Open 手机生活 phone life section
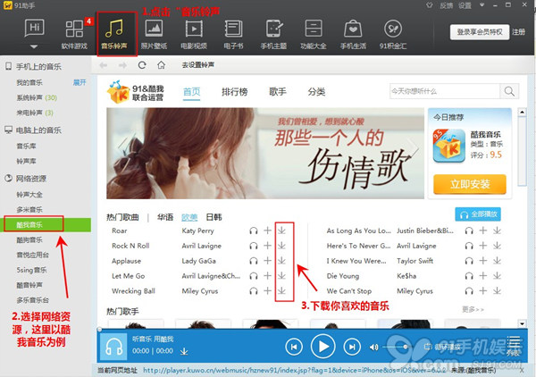The width and height of the screenshot is (536, 377). 353,33
